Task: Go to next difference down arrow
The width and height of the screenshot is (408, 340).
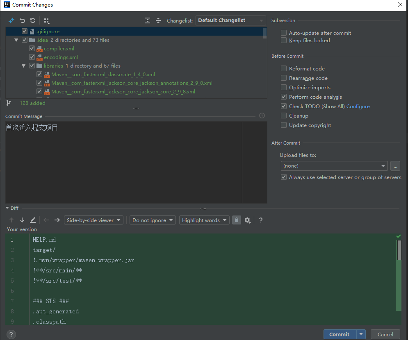Action: [x=22, y=220]
